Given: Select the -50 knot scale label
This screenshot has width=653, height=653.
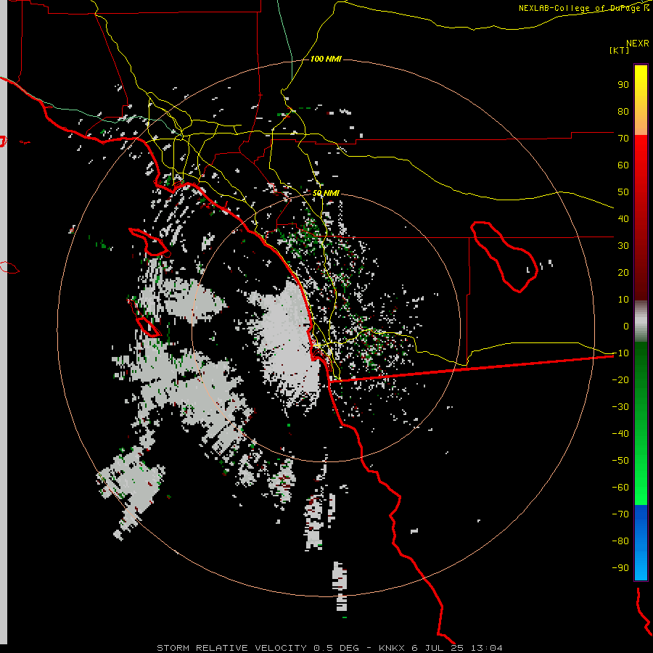Looking at the screenshot, I should point(620,460).
